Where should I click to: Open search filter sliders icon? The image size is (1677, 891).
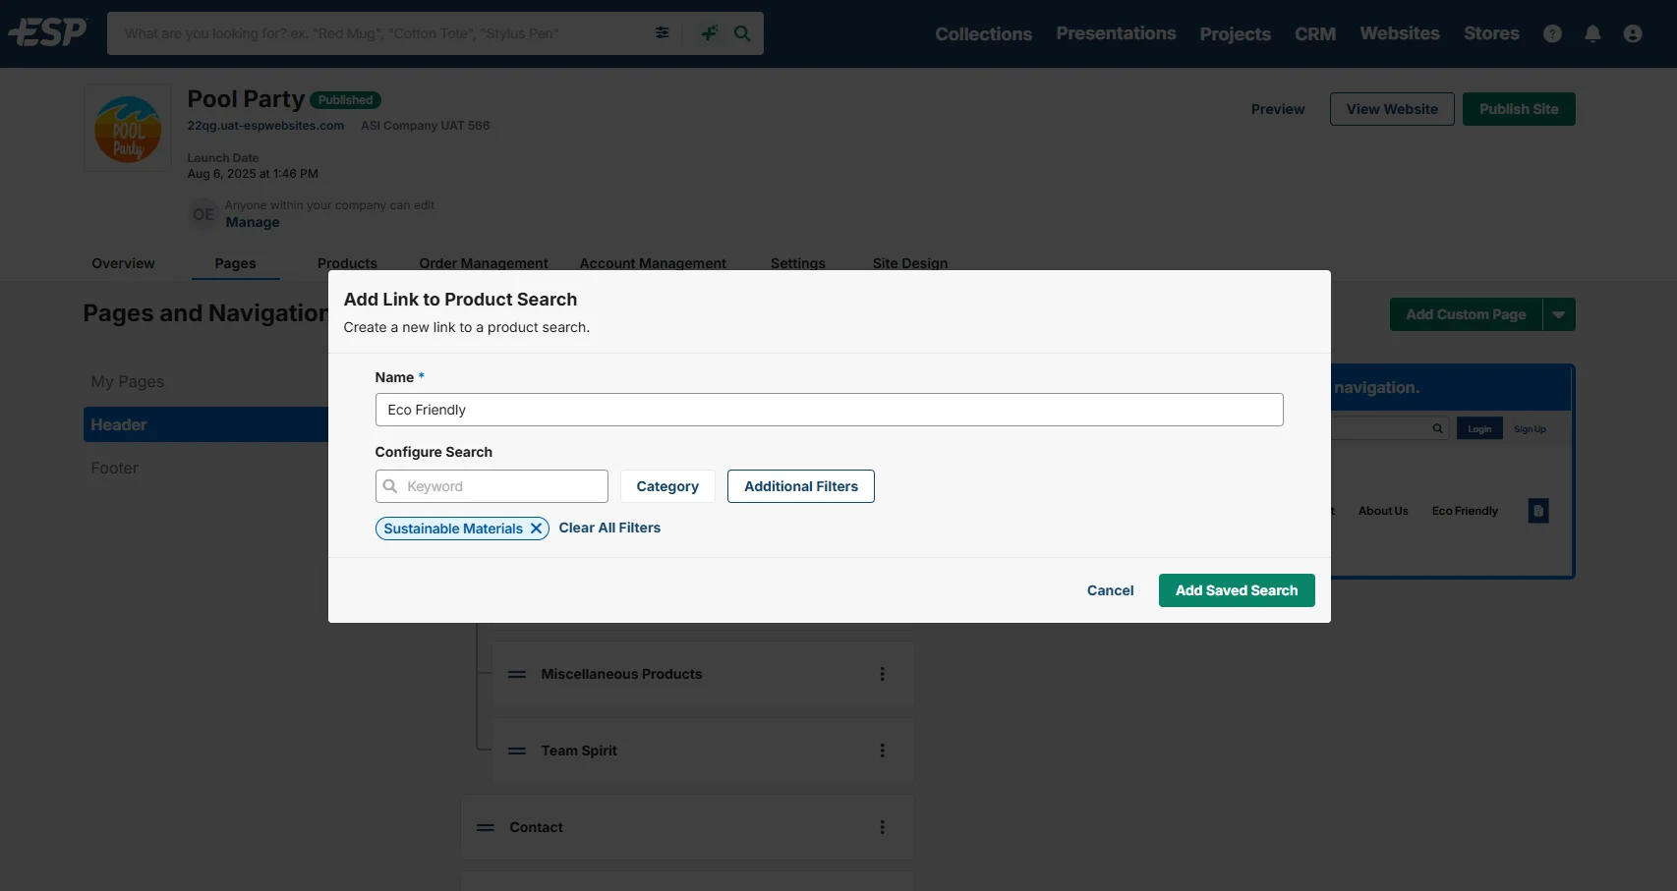663,33
